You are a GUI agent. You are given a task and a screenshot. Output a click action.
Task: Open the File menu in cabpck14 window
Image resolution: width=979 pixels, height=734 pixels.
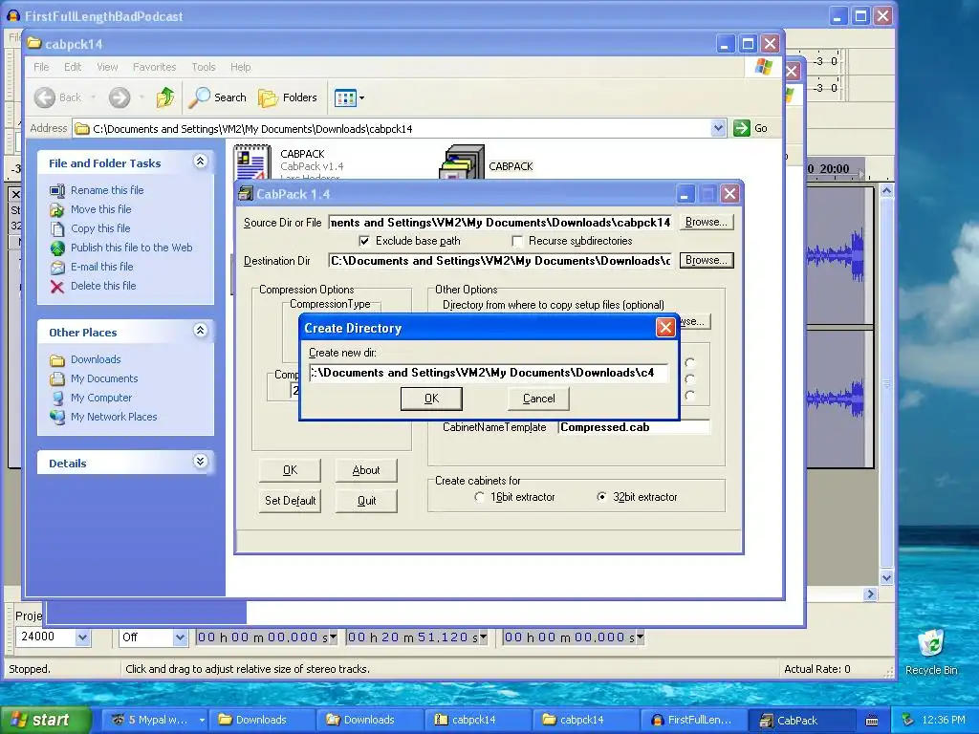(x=41, y=67)
